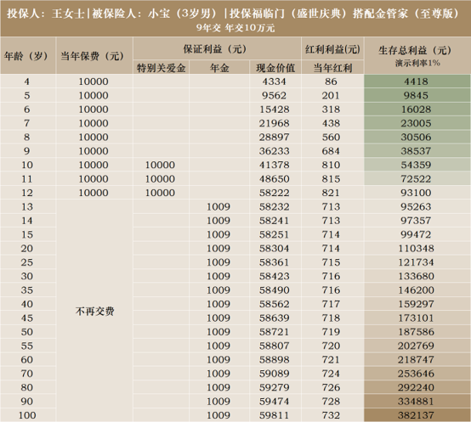Click cash value 58251
Screen dimensions: 471x422
tap(275, 234)
